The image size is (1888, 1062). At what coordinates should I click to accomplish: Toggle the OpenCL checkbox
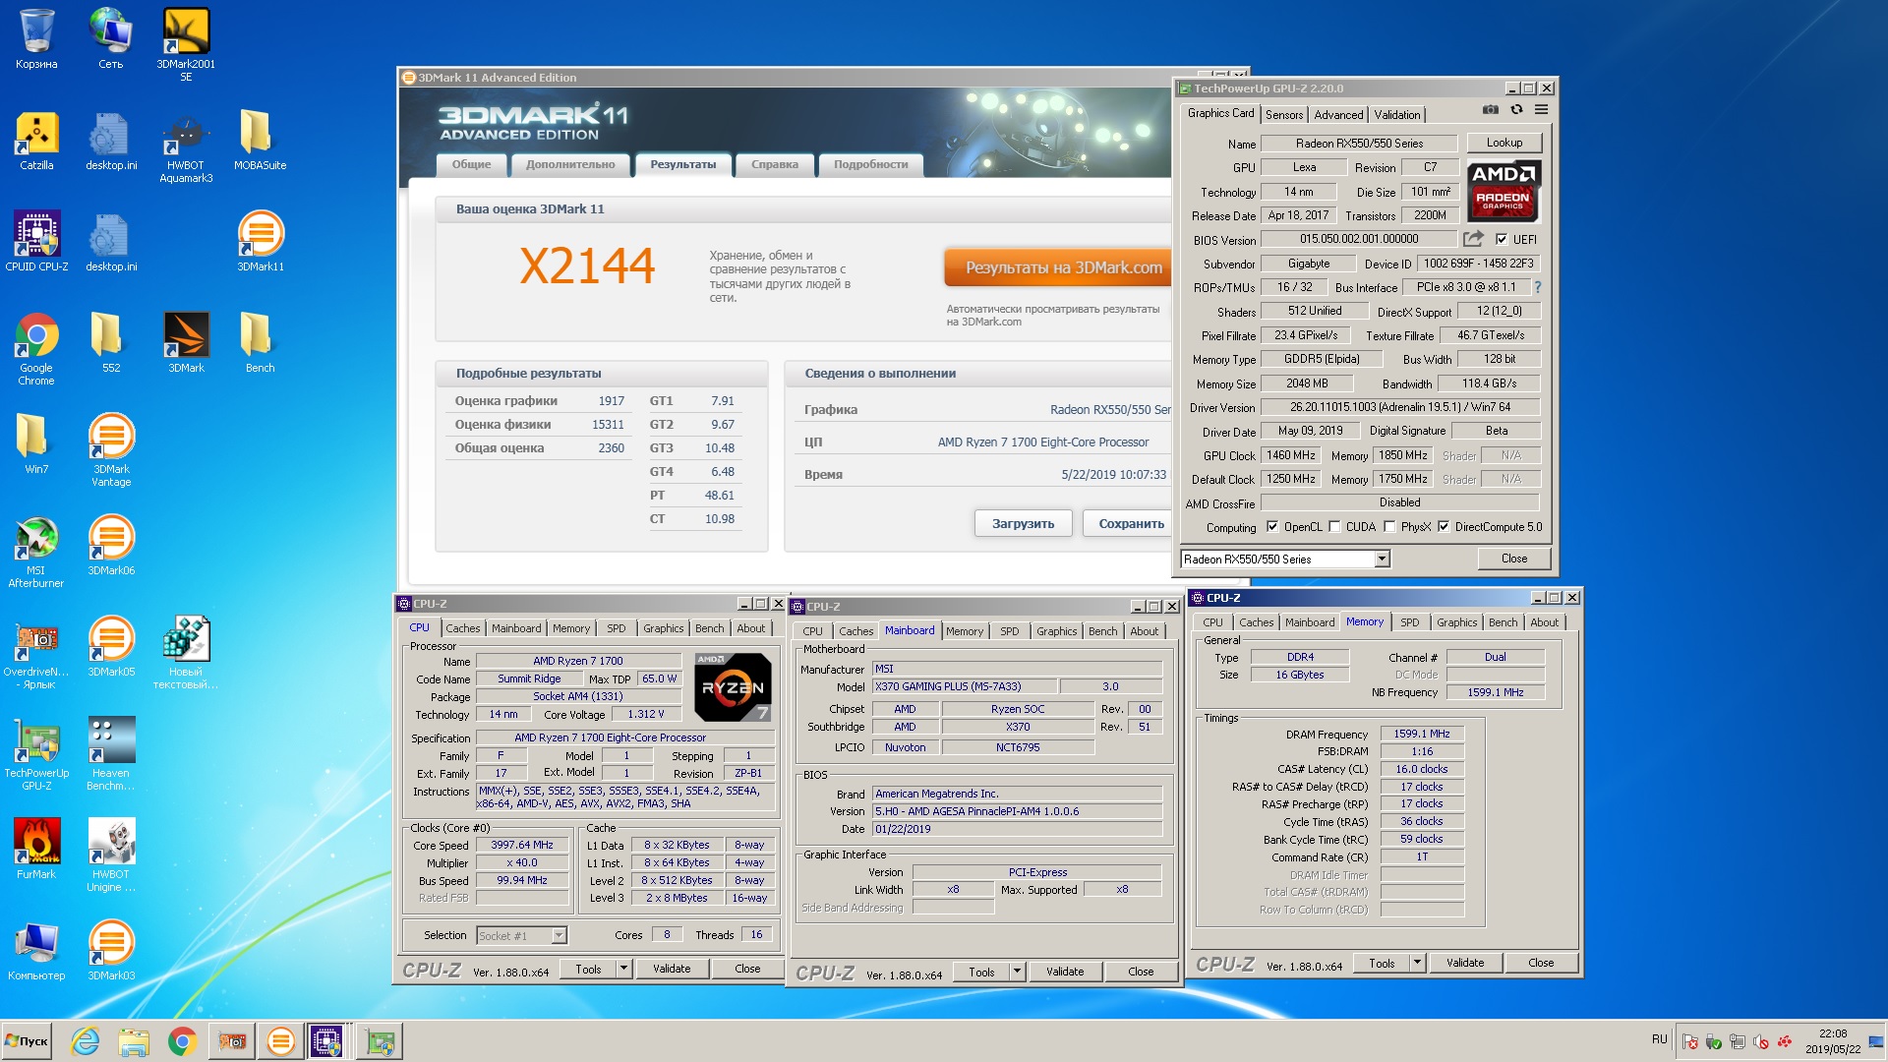1271,527
